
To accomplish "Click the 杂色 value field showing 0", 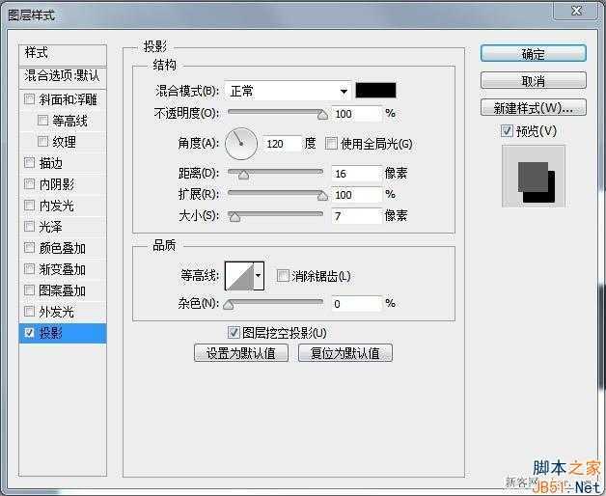I will (357, 304).
